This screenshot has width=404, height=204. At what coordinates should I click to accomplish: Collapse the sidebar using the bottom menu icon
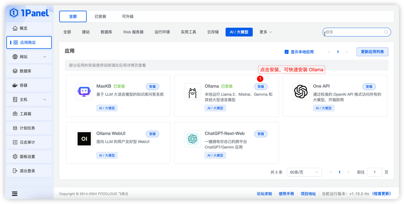tap(15, 194)
